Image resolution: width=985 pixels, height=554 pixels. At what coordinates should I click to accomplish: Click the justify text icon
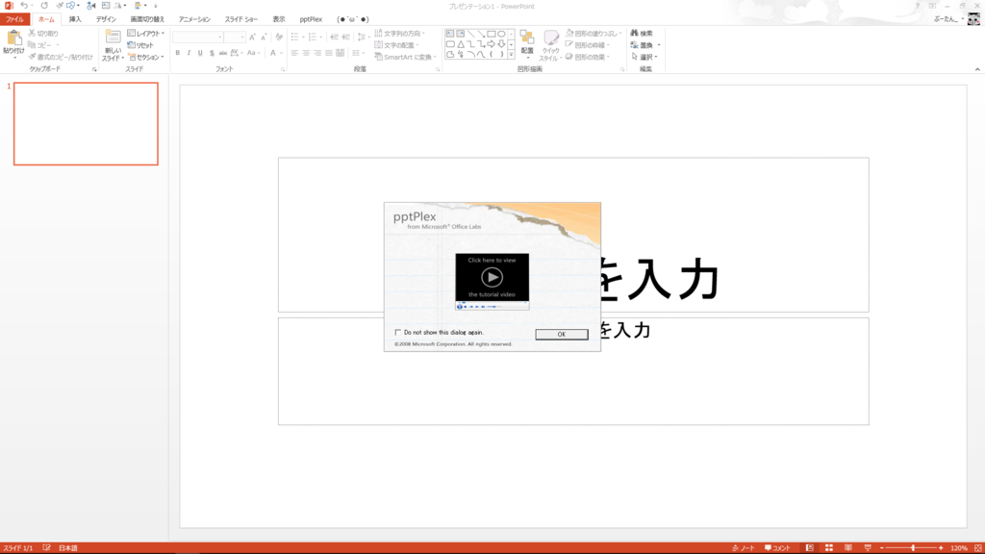[329, 54]
